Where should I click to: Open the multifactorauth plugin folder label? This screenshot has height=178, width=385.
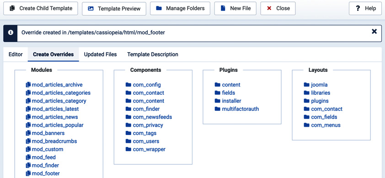(241, 109)
